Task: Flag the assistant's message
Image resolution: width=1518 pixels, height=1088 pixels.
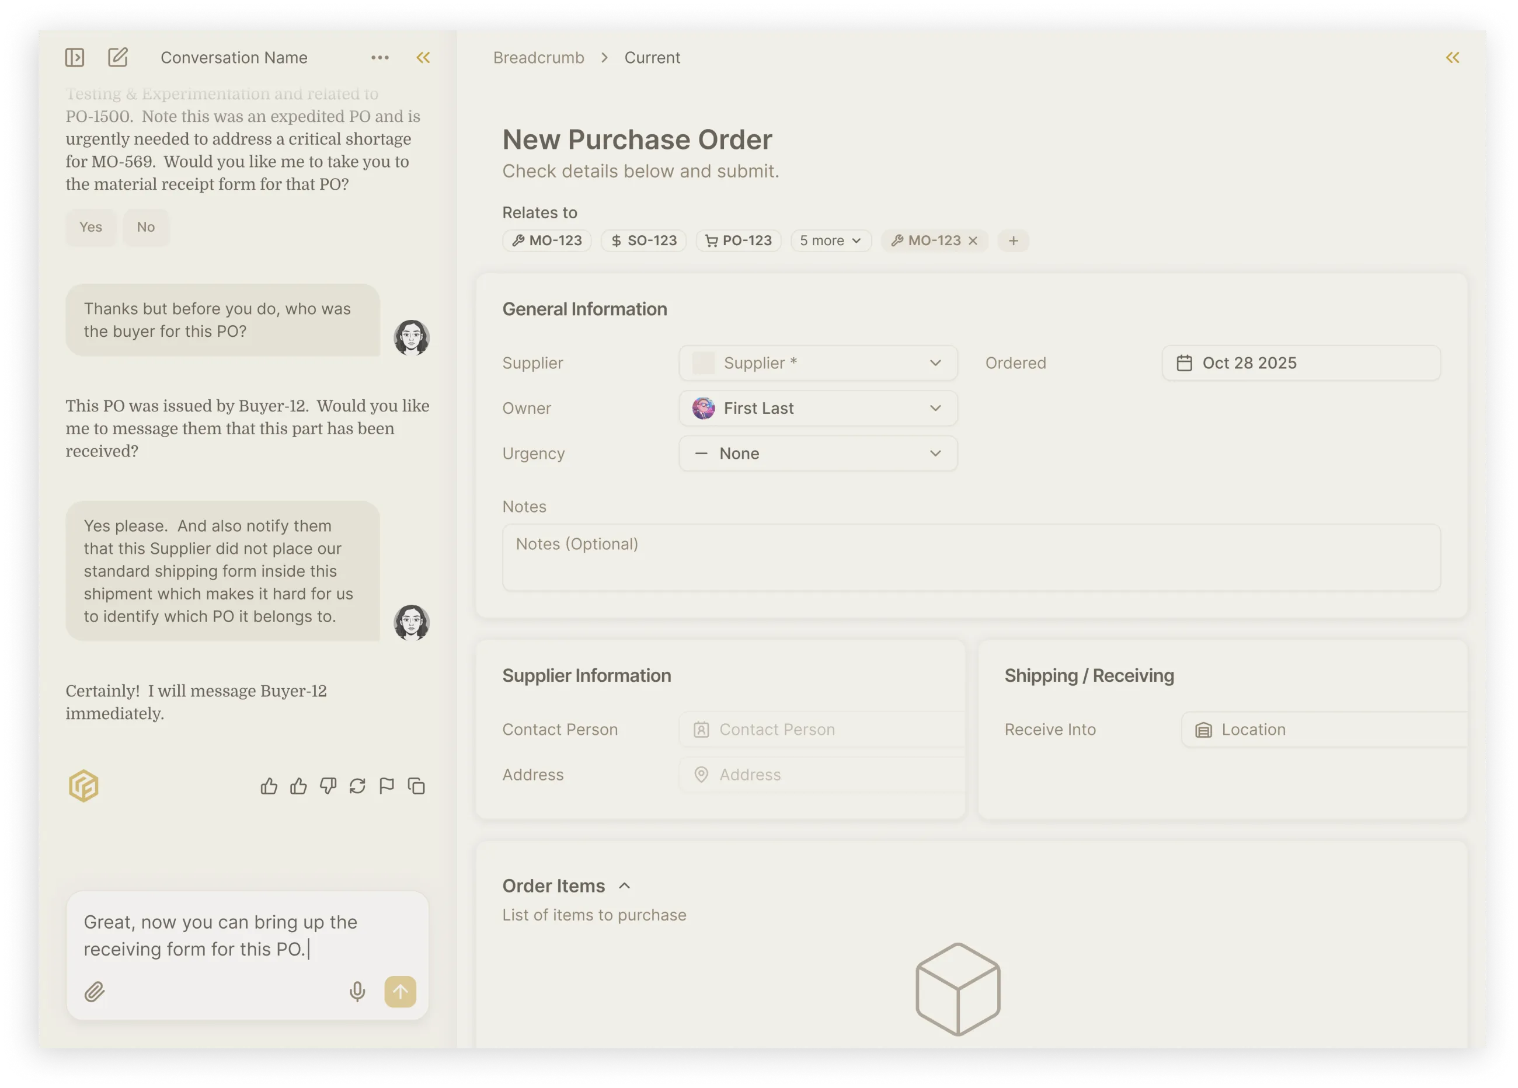Action: 386,786
